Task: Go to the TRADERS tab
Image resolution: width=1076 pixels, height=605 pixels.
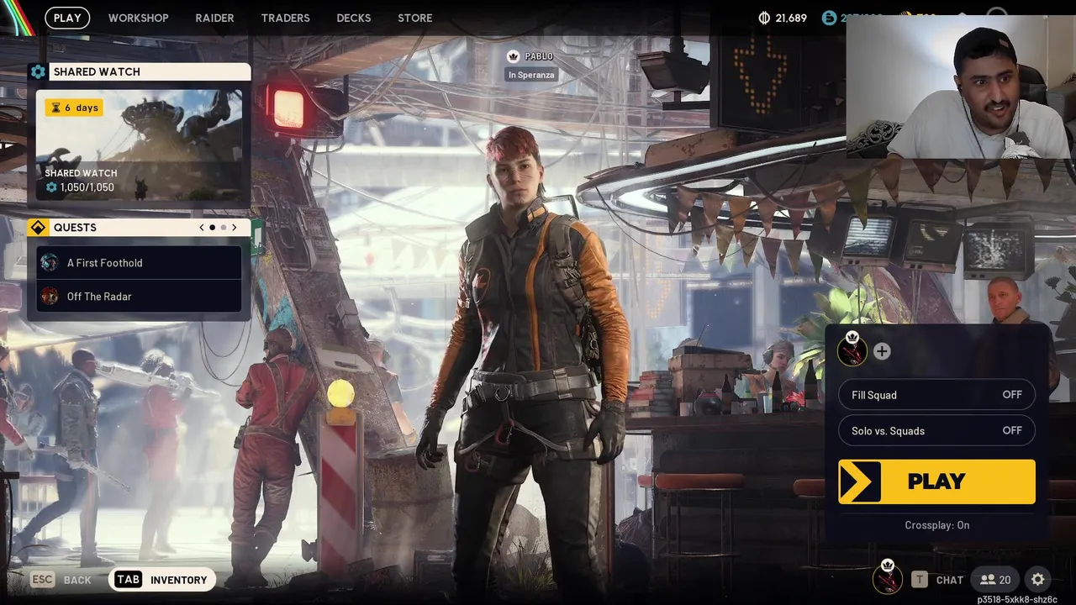Action: point(285,18)
